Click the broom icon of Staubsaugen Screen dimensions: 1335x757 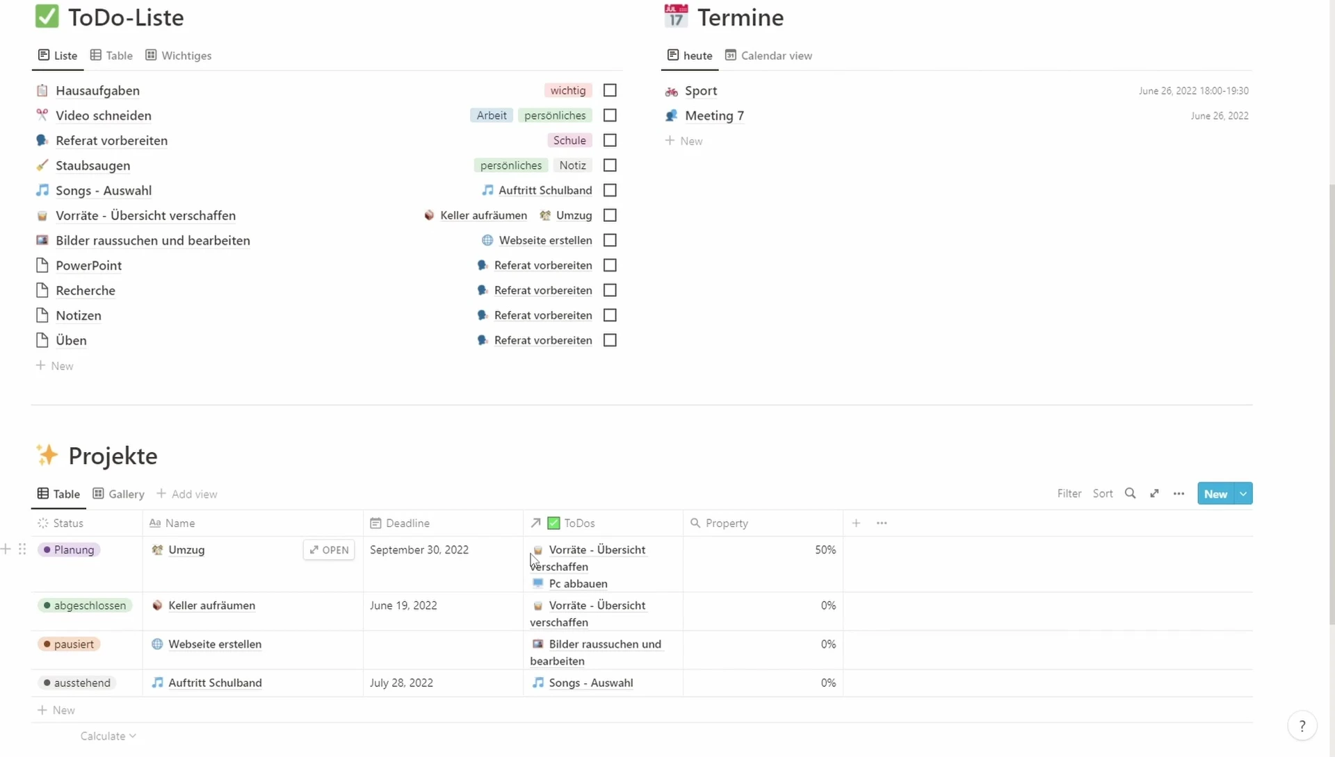click(42, 165)
